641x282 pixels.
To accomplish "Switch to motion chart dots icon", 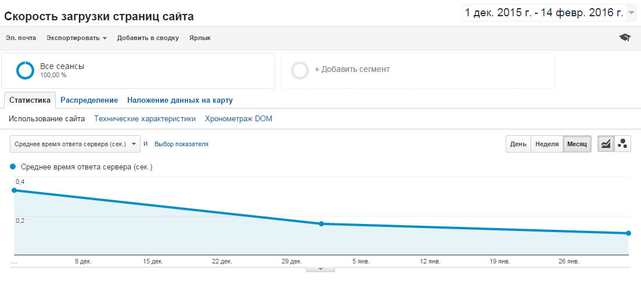I will tap(622, 144).
